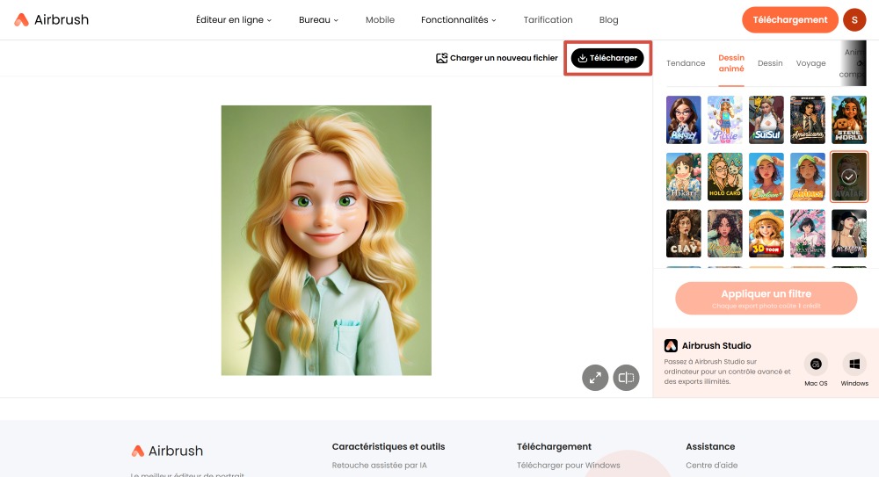The height and width of the screenshot is (477, 879).
Task: Choose the Cartoon+ filter thumbnail
Action: (x=766, y=177)
